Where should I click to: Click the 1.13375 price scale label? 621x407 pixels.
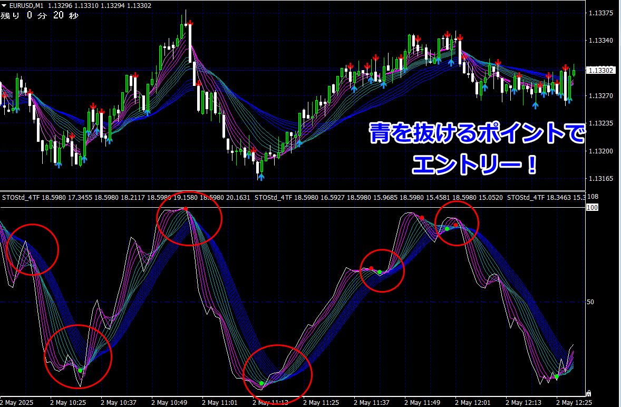601,13
